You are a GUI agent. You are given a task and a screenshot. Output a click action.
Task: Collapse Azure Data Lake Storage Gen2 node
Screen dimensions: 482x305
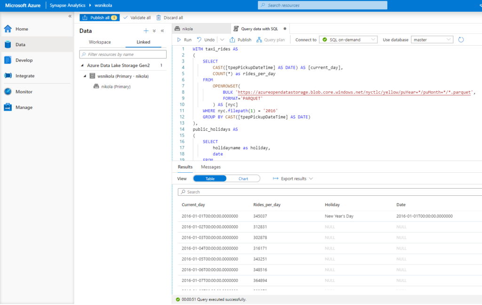(x=82, y=65)
